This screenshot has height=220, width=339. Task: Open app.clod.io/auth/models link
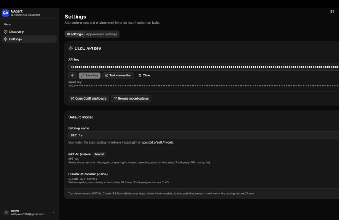click(x=157, y=142)
